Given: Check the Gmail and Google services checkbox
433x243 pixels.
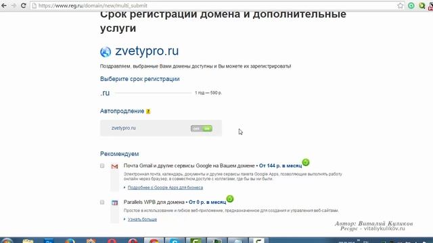Looking at the screenshot, I should 102,166.
